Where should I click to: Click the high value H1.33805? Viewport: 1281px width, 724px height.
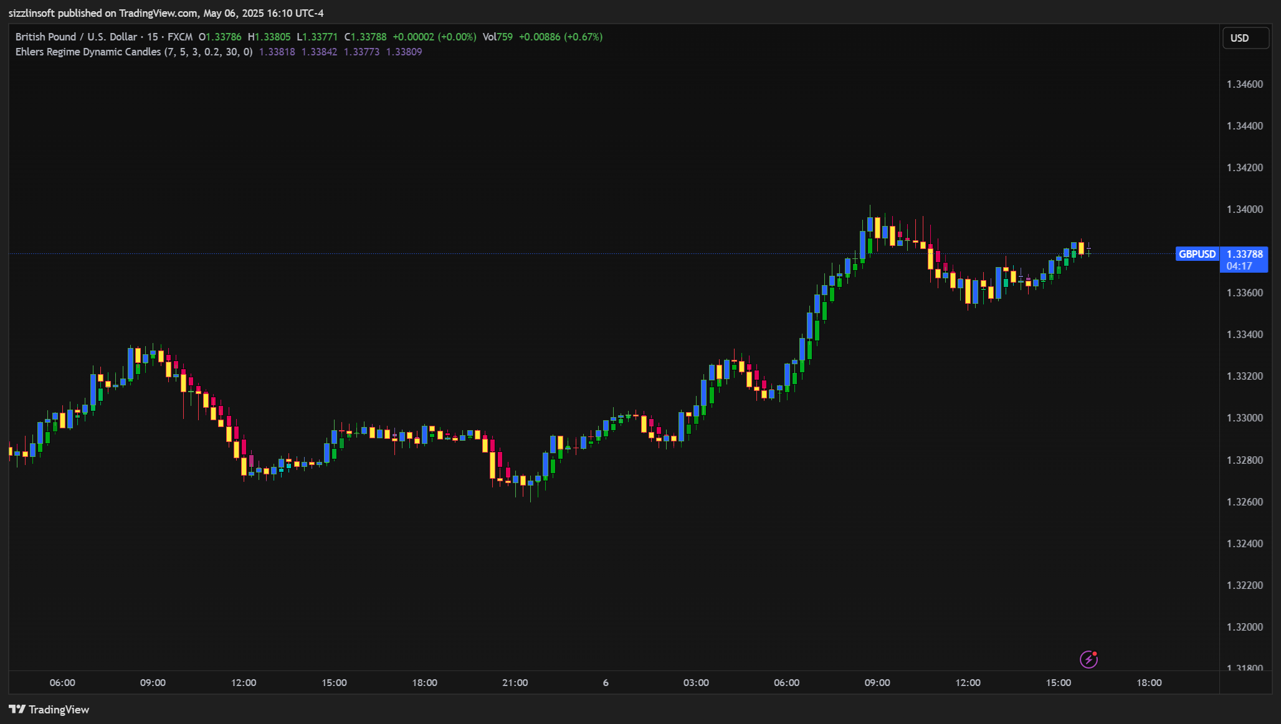click(x=269, y=37)
